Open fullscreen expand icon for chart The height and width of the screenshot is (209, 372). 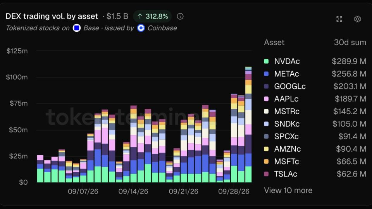tap(339, 19)
